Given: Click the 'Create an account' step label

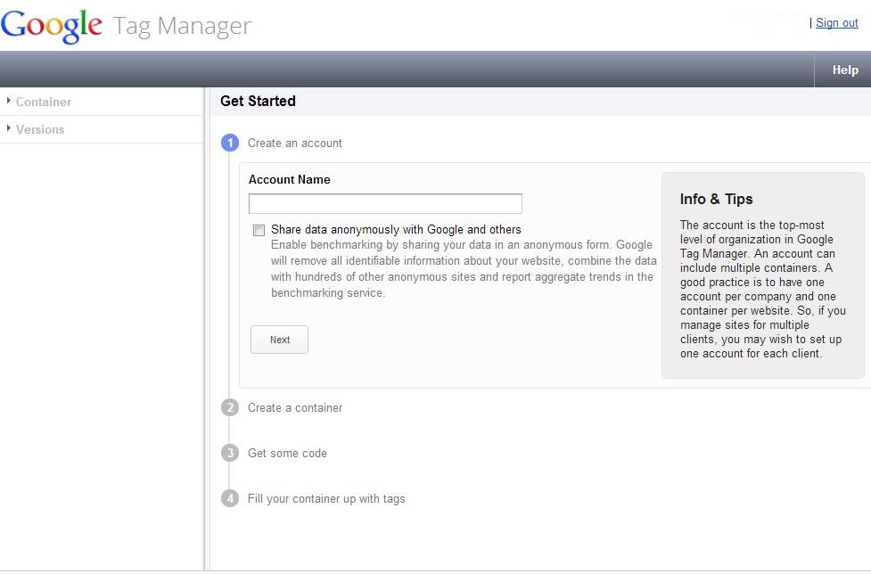Looking at the screenshot, I should coord(295,143).
